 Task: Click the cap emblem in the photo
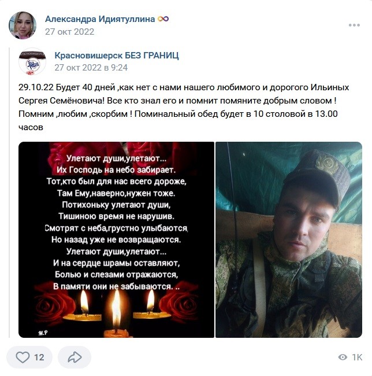326,164
